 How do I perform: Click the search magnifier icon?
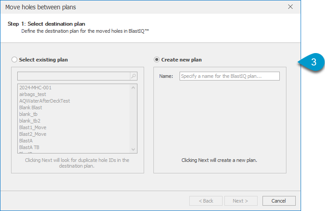(133, 76)
